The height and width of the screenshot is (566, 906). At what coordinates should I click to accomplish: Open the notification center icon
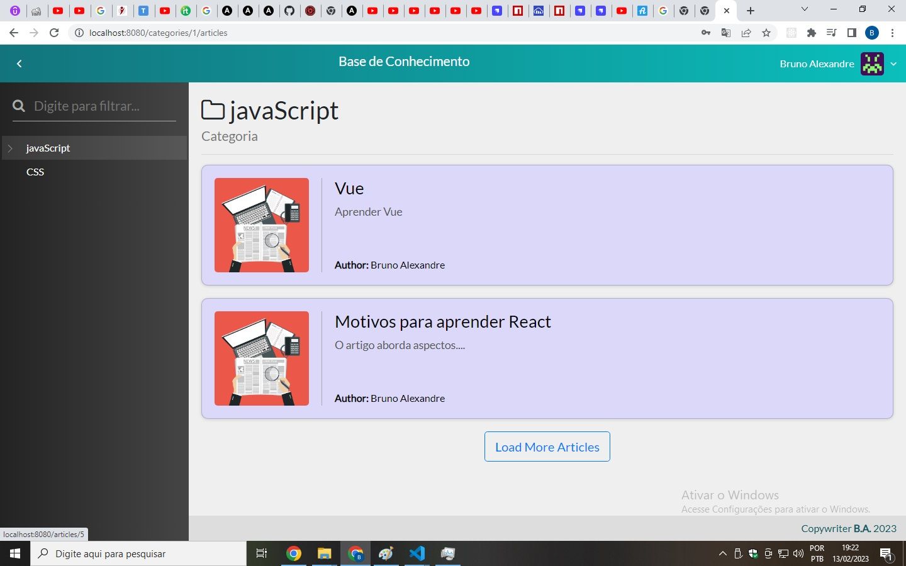coord(886,553)
